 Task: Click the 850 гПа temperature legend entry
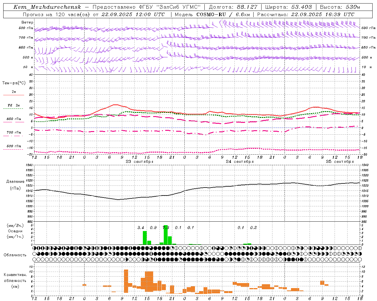tap(14, 119)
